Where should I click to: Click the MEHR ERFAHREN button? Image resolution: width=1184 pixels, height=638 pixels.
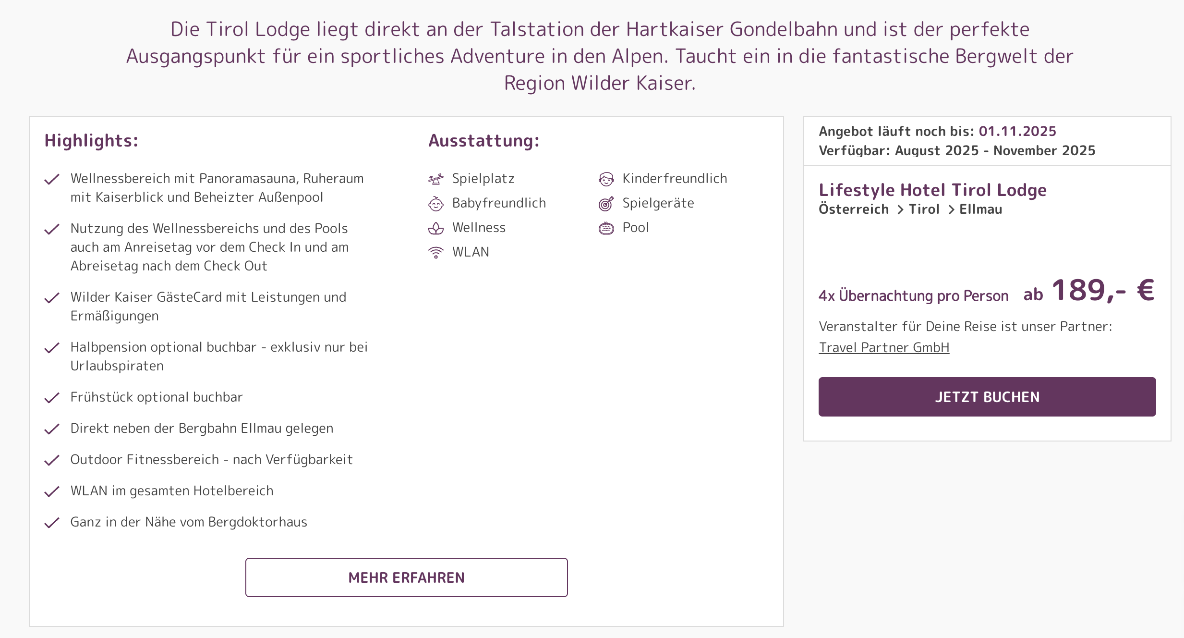(407, 577)
